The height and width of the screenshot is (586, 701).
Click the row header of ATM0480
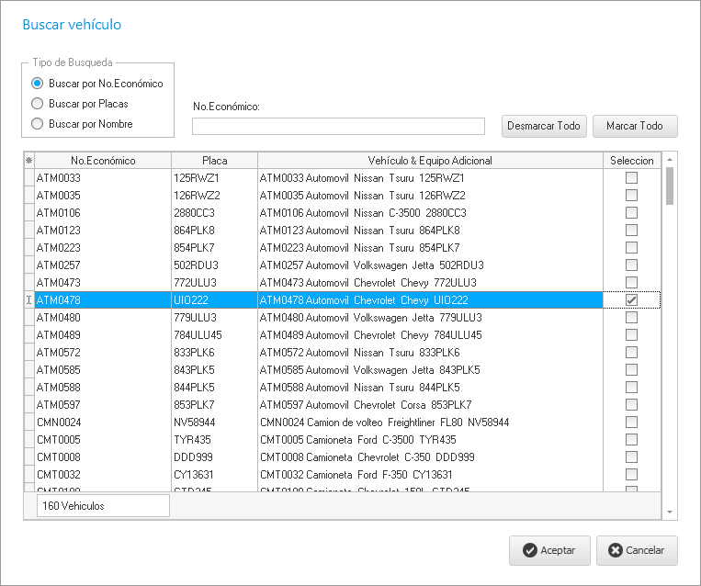(28, 318)
